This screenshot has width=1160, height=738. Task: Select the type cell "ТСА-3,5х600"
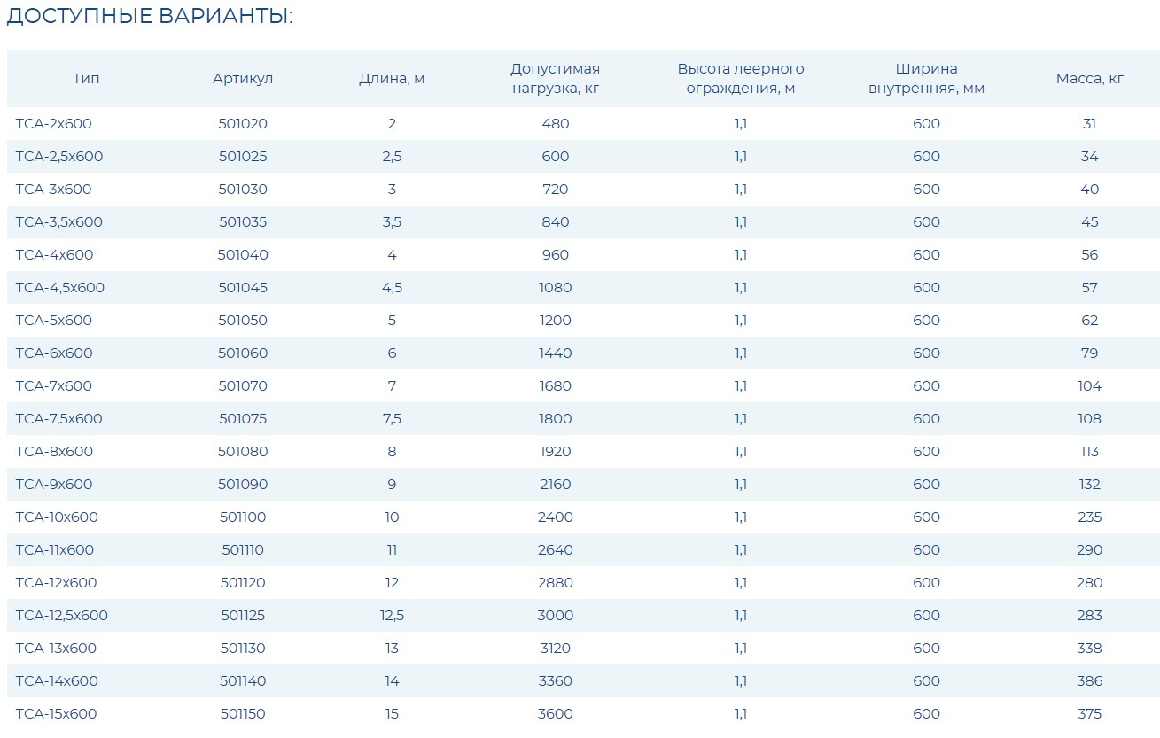[x=59, y=222]
